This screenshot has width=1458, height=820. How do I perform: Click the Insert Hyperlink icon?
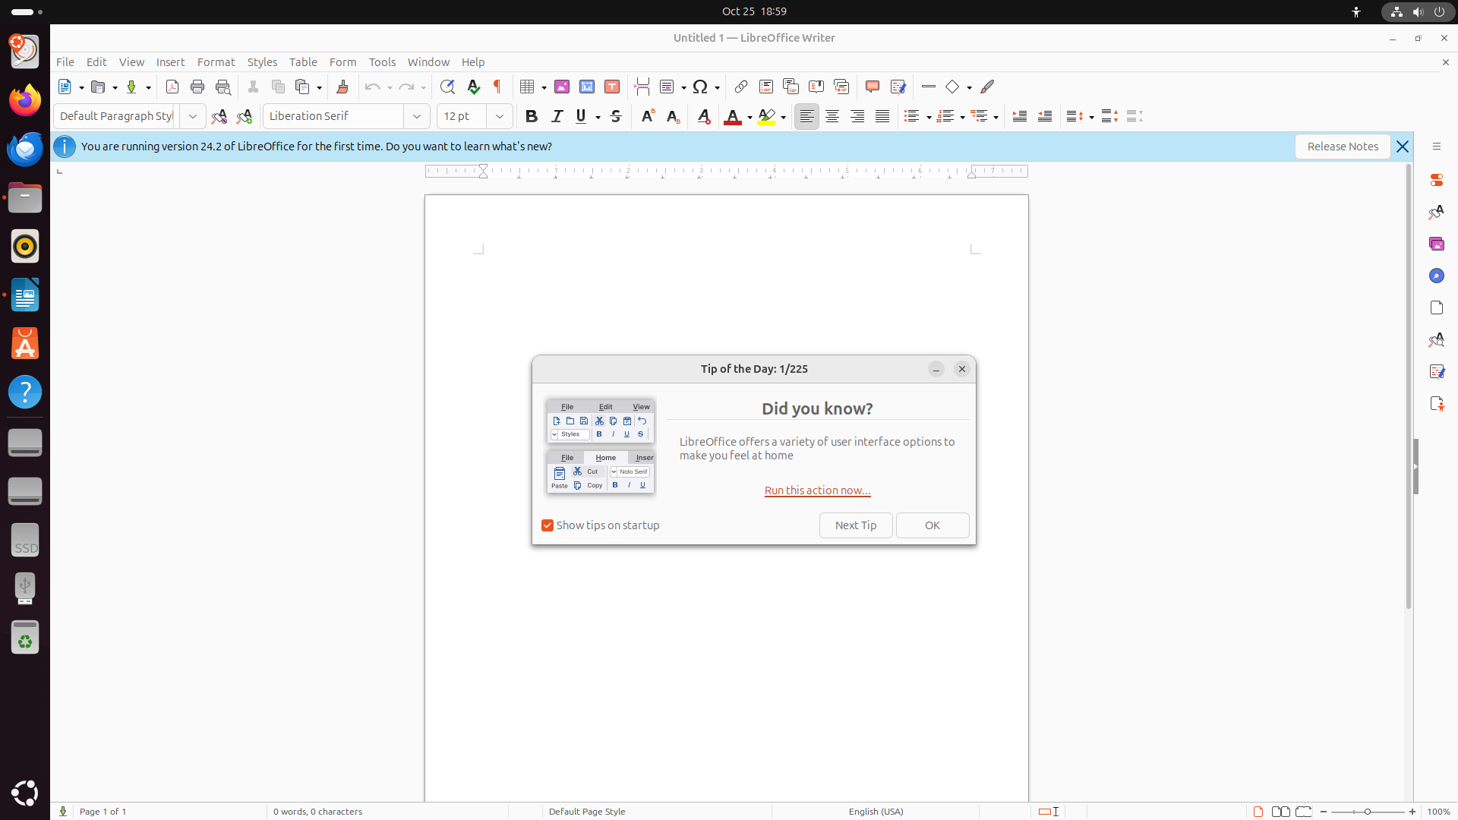tap(740, 87)
